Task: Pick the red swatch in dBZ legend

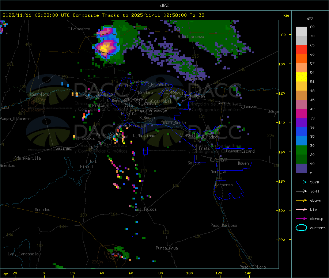Action: [301, 49]
